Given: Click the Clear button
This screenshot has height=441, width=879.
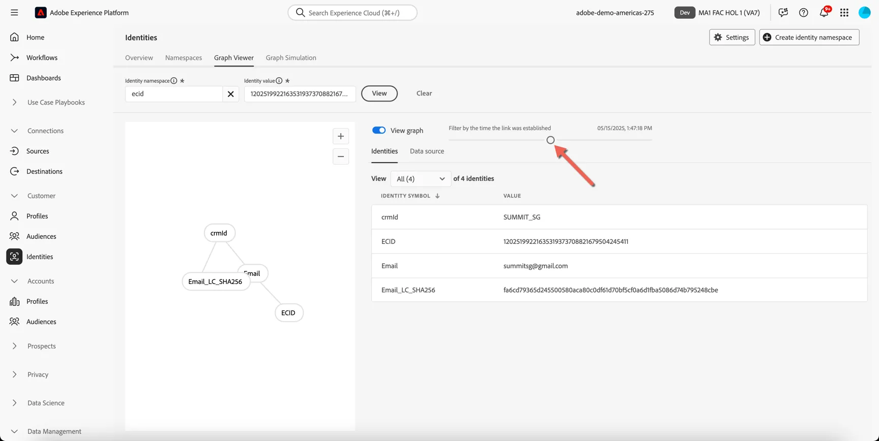Looking at the screenshot, I should click(424, 93).
